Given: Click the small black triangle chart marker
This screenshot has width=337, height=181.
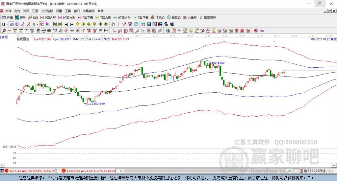Looking at the screenshot, I should pos(274,41).
